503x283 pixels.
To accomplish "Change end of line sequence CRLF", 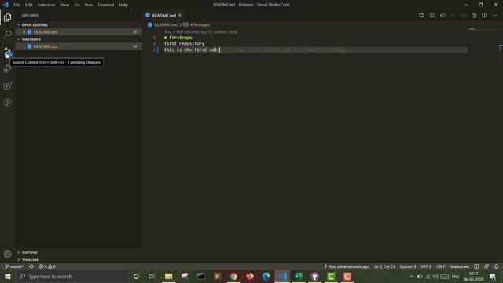I will [440, 266].
